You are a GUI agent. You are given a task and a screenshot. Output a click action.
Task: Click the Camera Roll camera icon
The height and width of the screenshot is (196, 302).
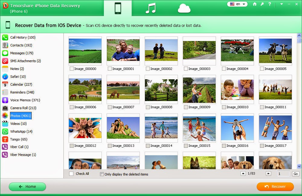click(x=5, y=108)
